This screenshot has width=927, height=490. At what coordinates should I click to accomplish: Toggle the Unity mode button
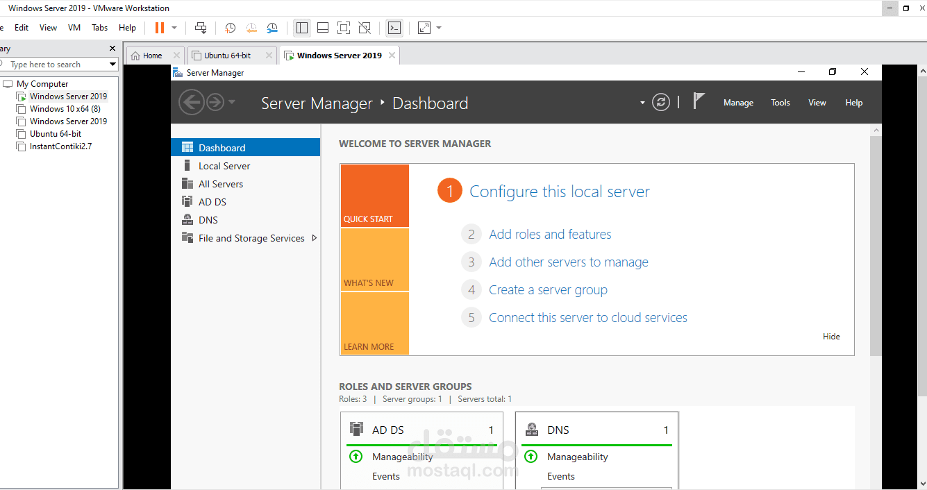pyautogui.click(x=365, y=28)
